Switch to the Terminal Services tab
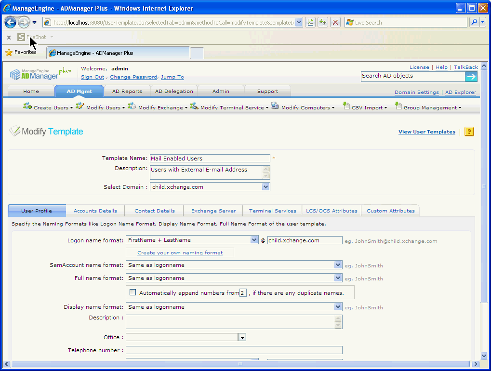491x371 pixels. pos(272,211)
